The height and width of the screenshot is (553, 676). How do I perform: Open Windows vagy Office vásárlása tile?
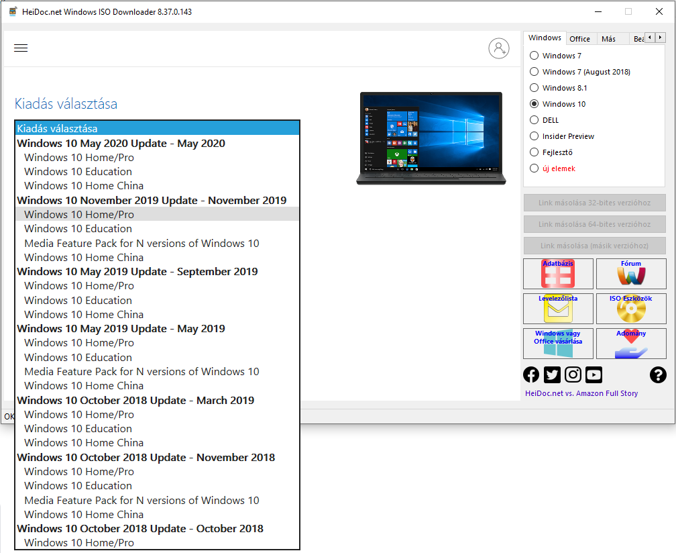[x=558, y=344]
